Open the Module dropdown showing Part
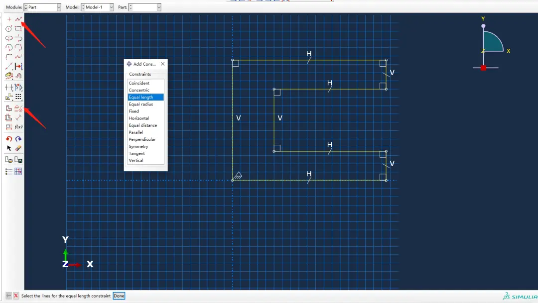538x303 pixels. [42, 7]
